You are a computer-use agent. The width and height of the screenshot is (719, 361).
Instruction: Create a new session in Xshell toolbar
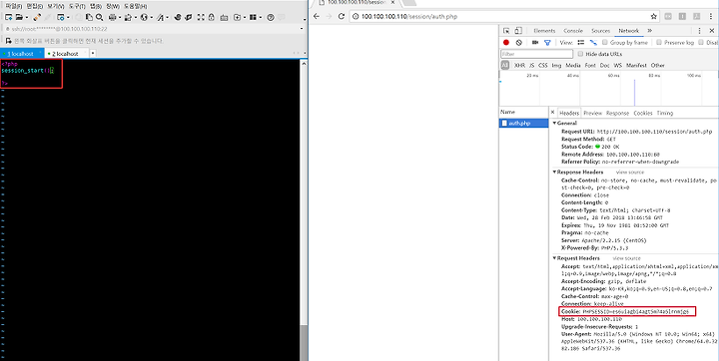tap(9, 17)
